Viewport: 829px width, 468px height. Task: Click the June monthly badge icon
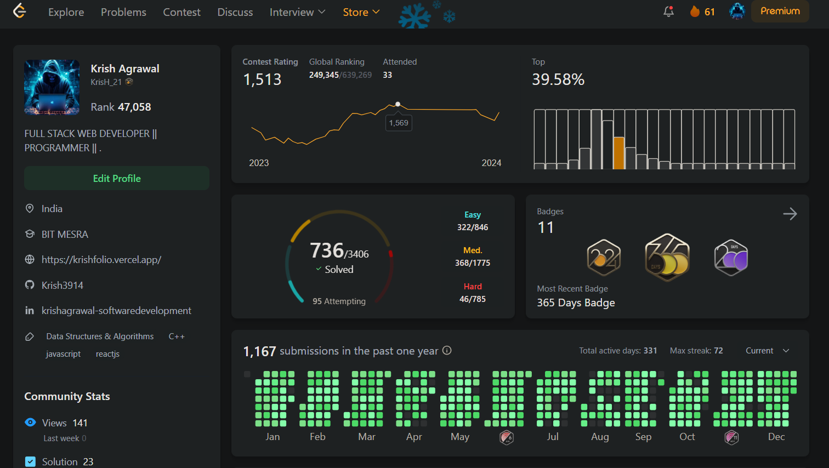(507, 437)
